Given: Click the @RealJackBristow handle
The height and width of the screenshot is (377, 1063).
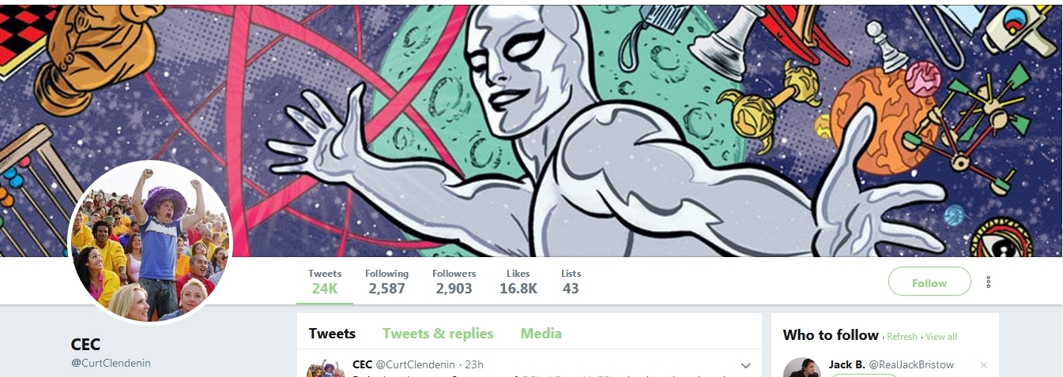Looking at the screenshot, I should [911, 364].
